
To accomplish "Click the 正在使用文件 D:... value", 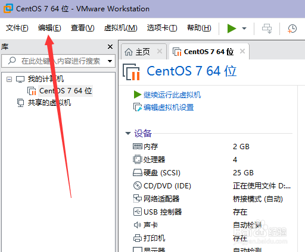I will point(262,186).
